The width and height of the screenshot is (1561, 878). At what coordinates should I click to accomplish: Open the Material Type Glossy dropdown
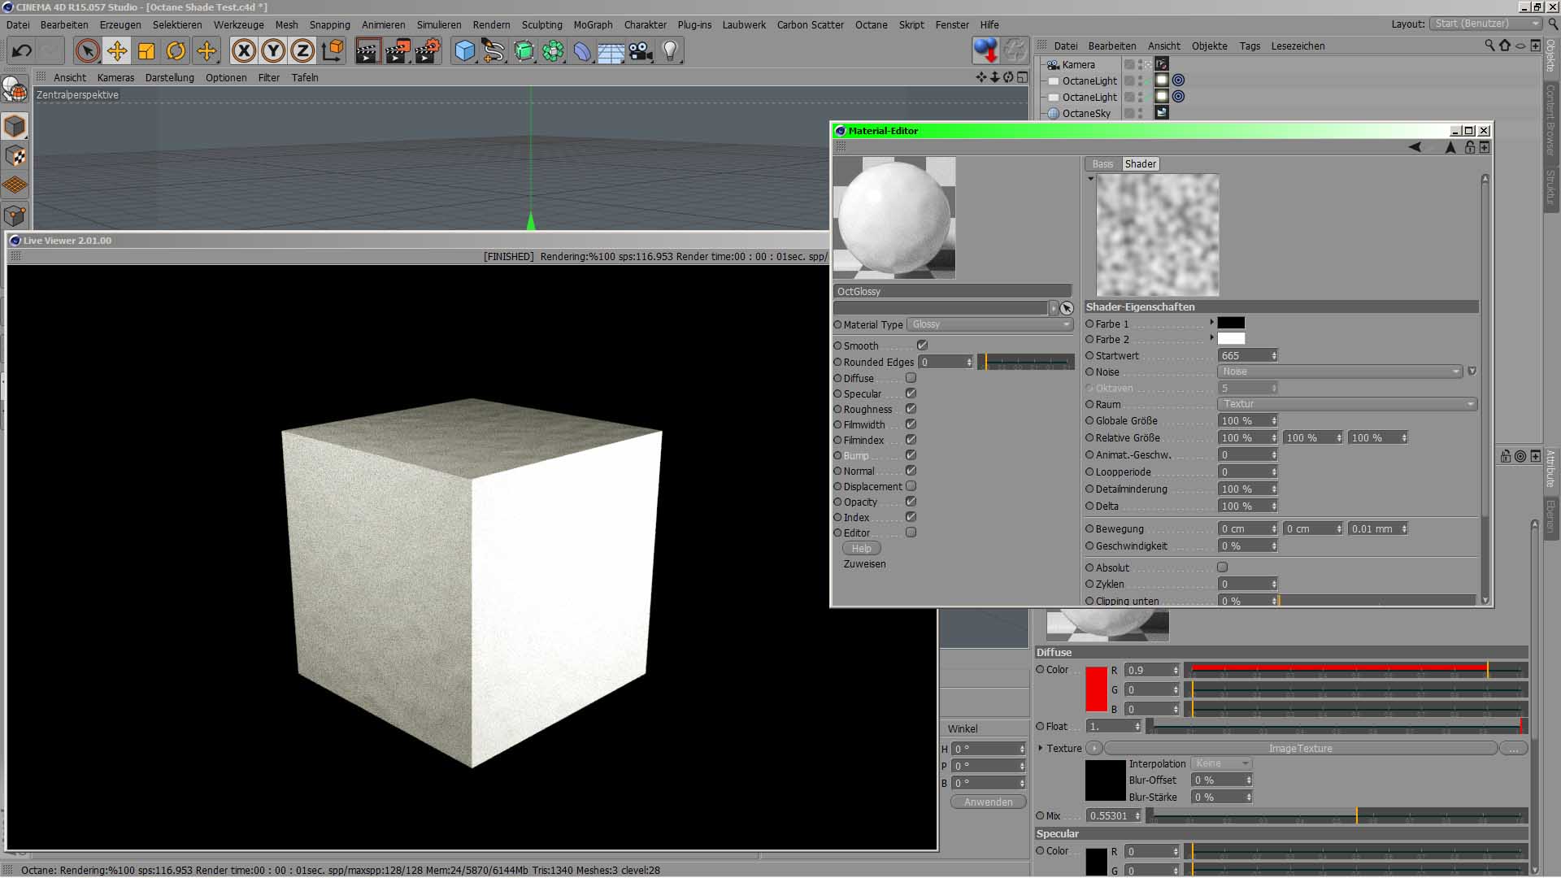[x=989, y=324]
